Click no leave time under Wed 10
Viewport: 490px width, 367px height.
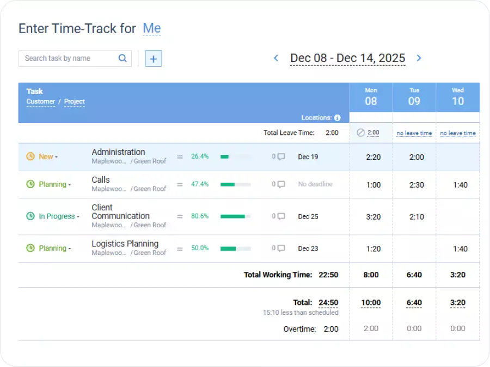pos(457,132)
